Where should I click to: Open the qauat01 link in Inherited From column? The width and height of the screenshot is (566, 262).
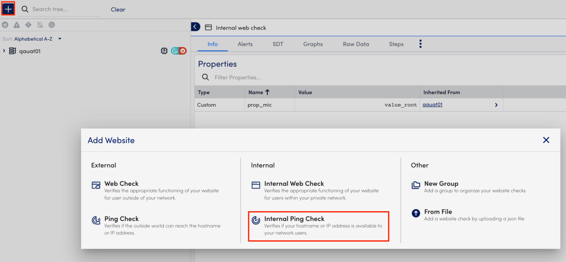click(x=432, y=105)
